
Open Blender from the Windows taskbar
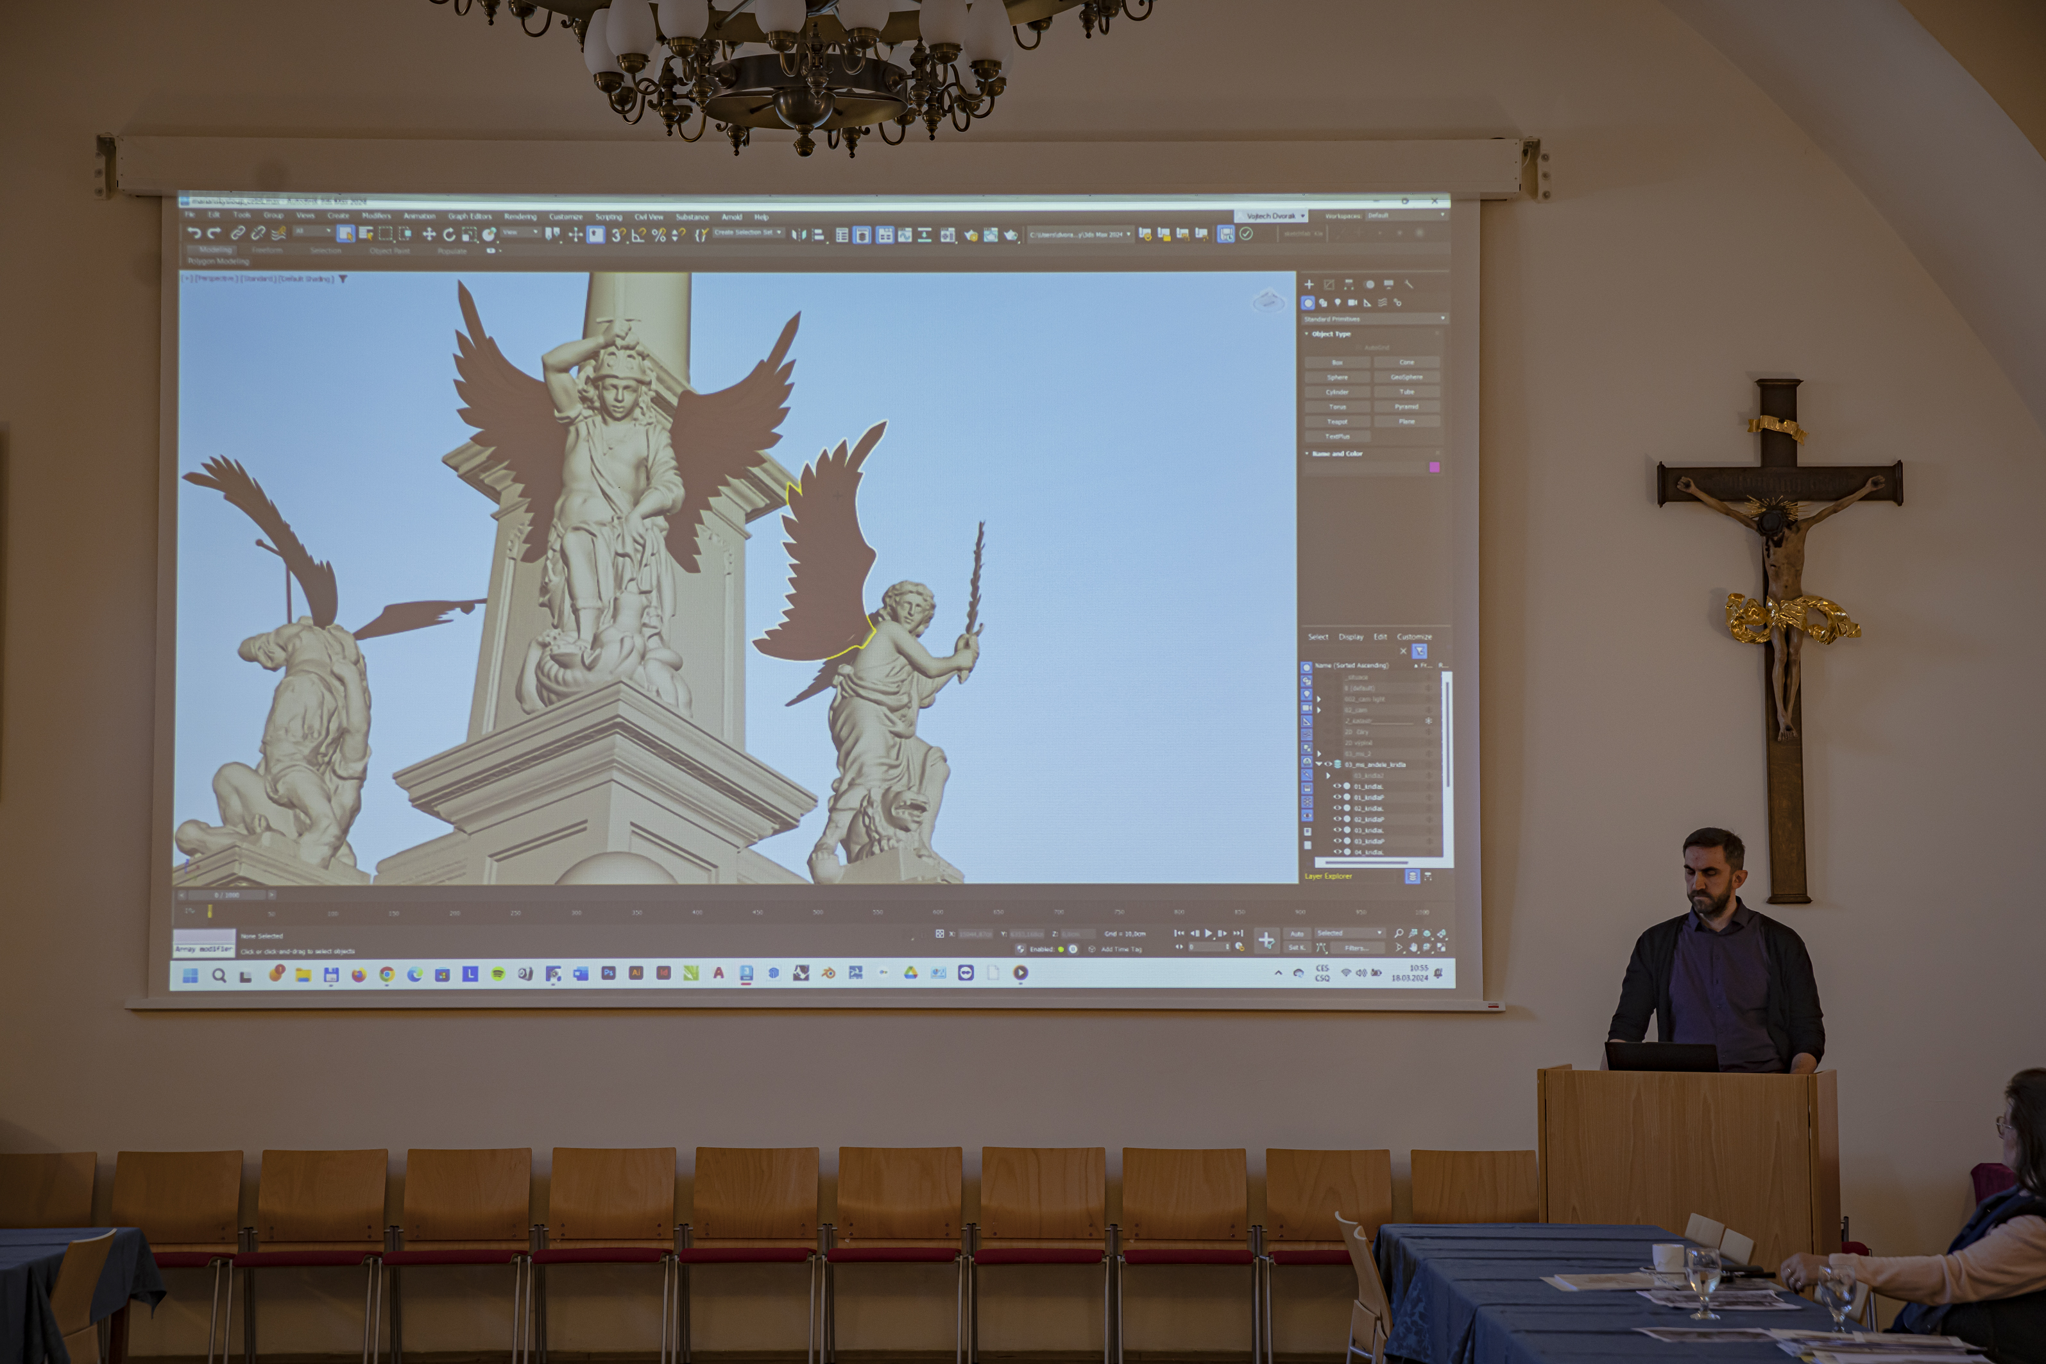(828, 973)
